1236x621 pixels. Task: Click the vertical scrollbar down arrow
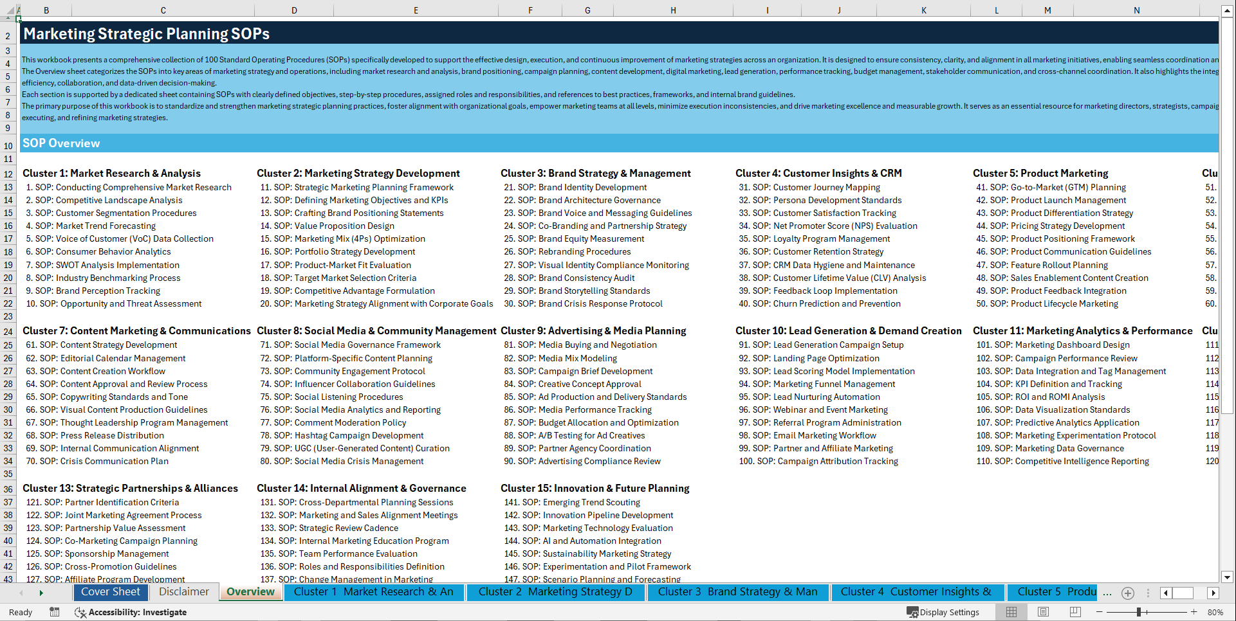[1228, 577]
